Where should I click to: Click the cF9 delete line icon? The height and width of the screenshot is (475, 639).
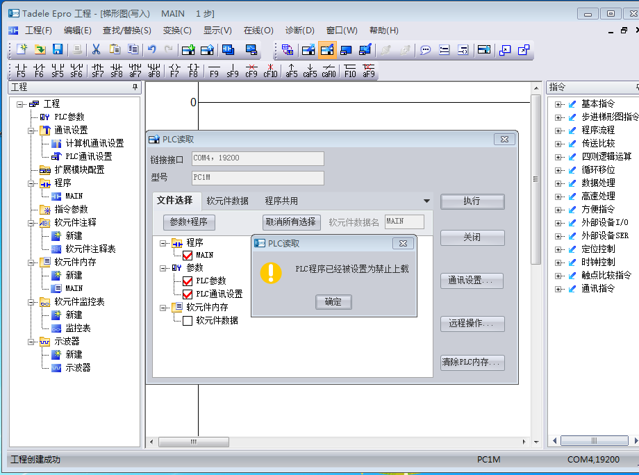click(251, 70)
